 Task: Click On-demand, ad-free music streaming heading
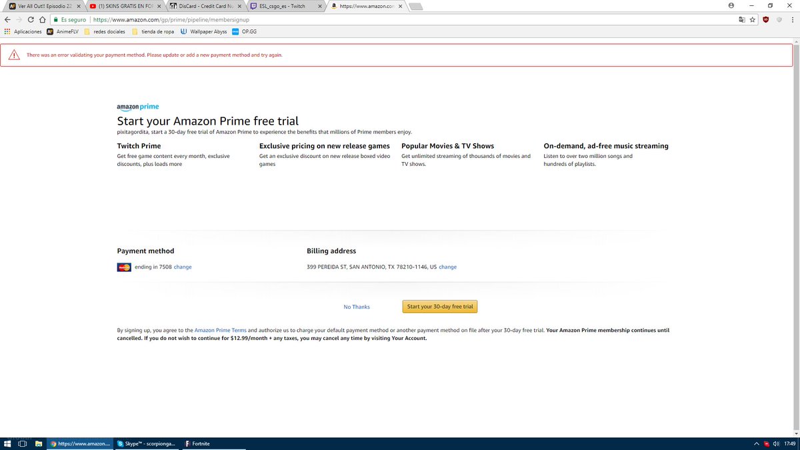(x=606, y=146)
